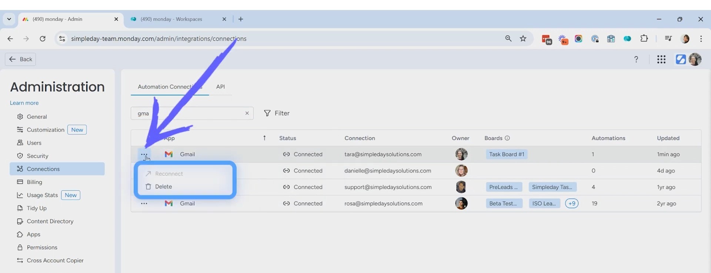Click danielle@simpledaysolutions.com connection

point(388,171)
